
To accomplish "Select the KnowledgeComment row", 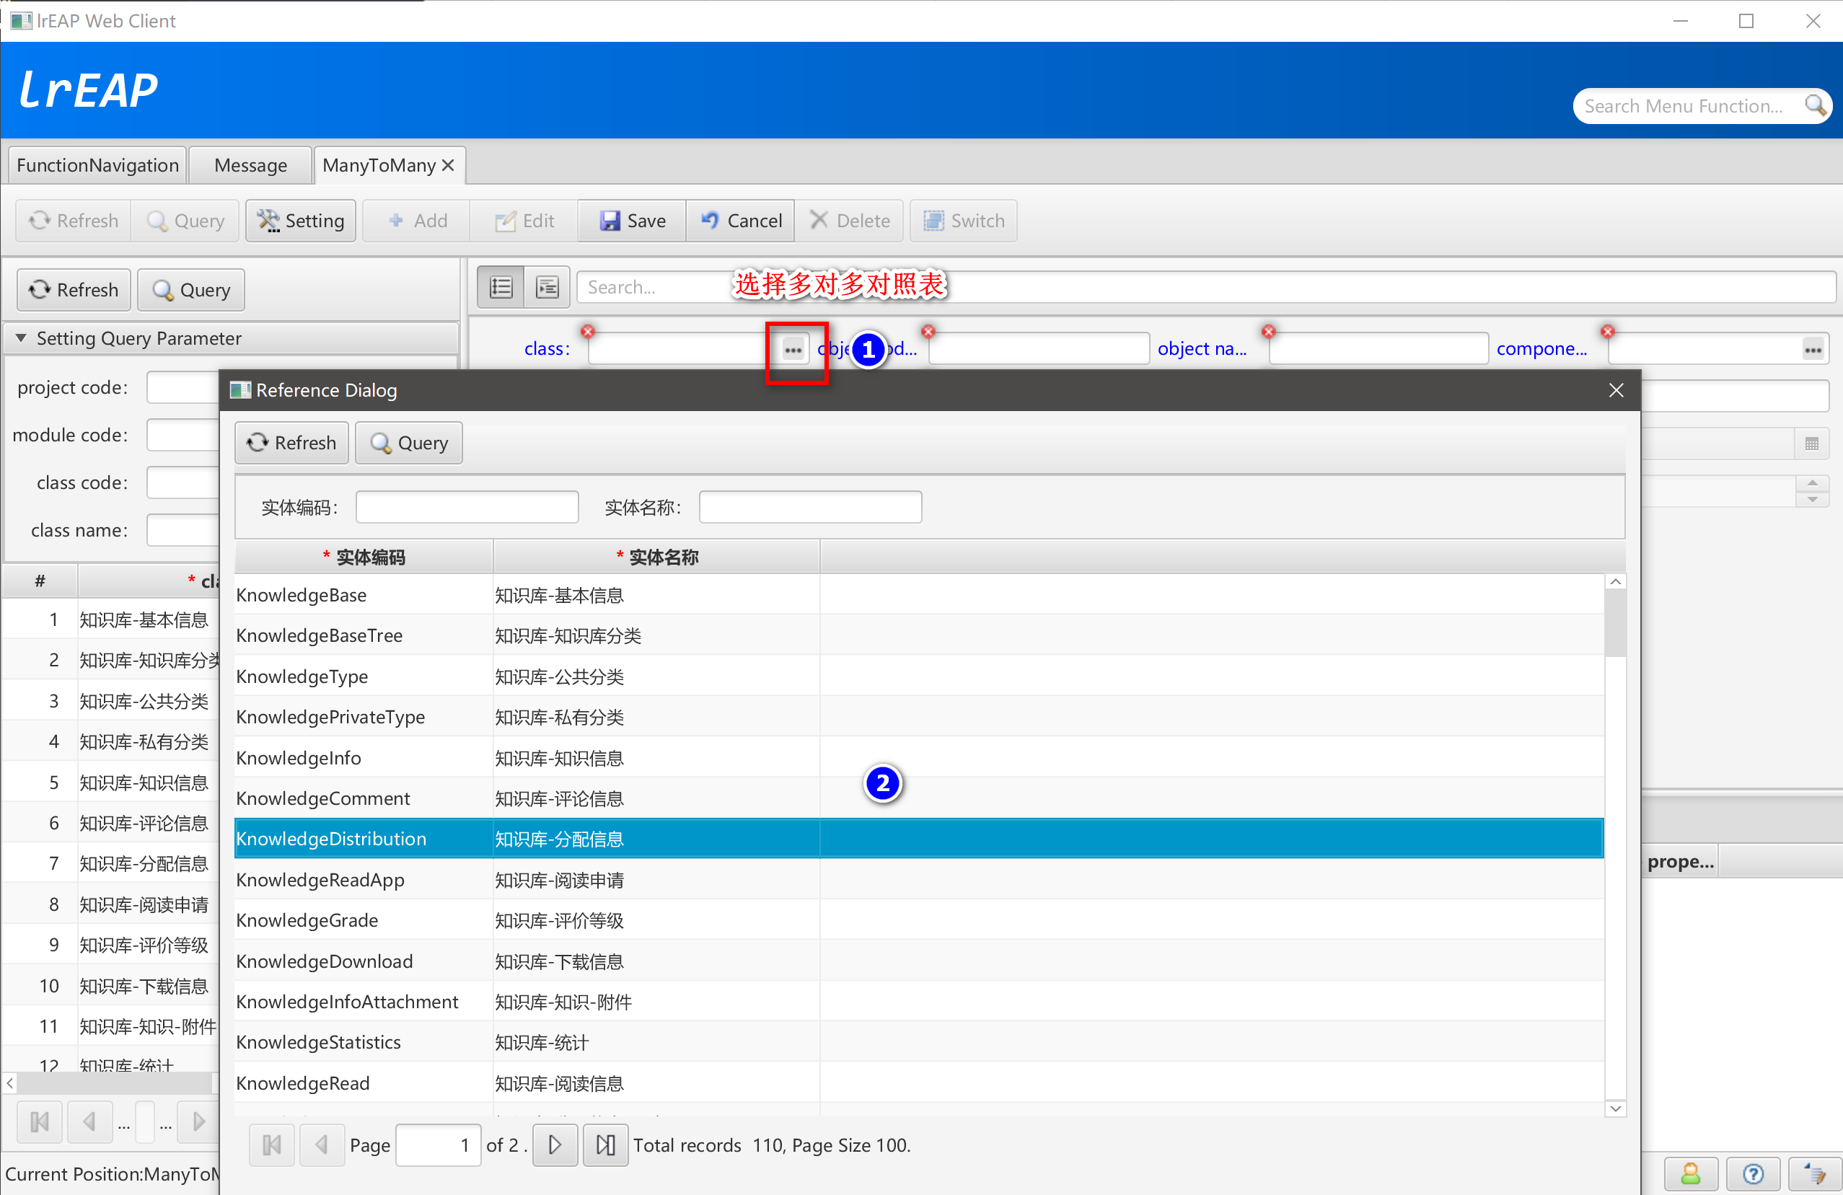I will coord(919,798).
